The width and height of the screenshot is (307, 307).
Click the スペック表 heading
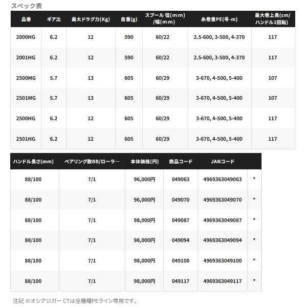coord(27,6)
